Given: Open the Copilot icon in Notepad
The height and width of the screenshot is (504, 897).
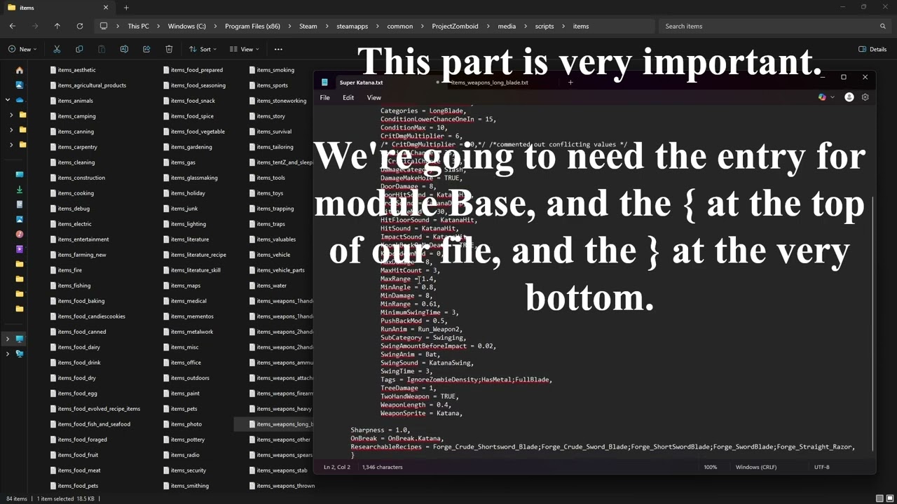Looking at the screenshot, I should point(823,97).
